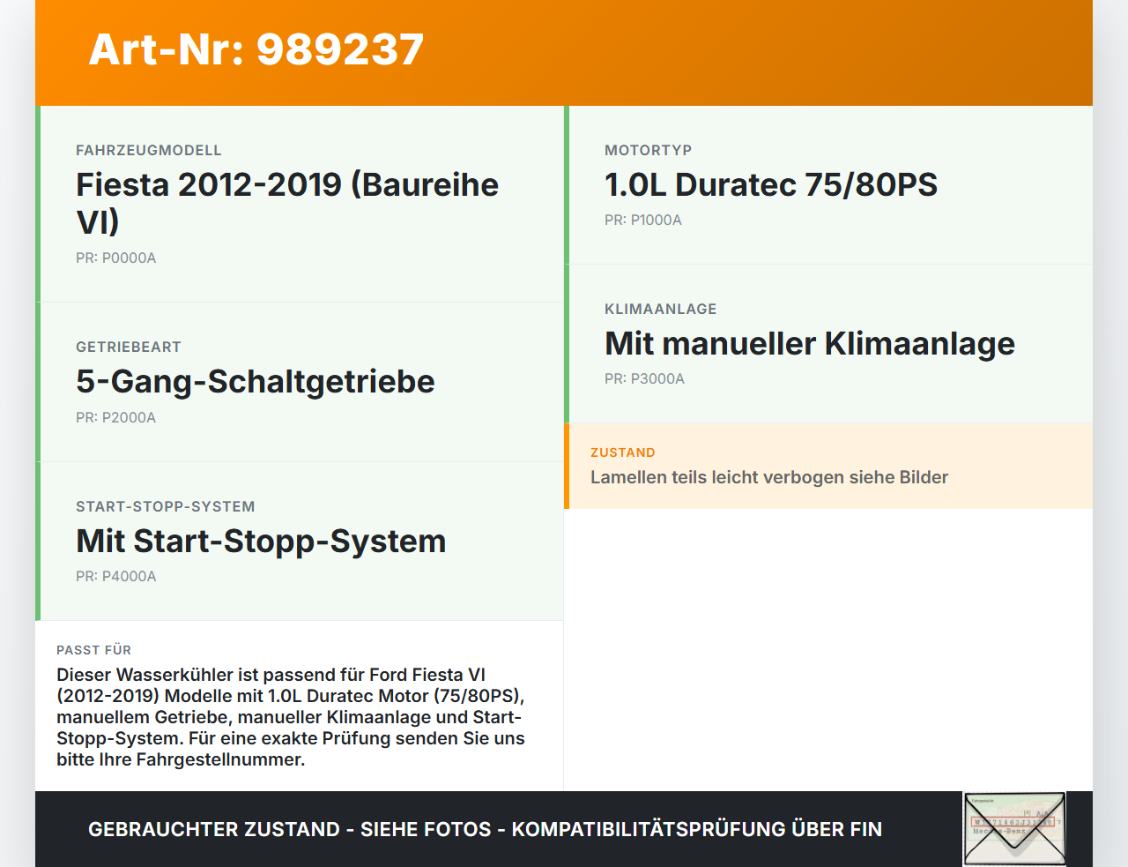
Task: Click the 'PR: P1000A' code
Action: 643,220
